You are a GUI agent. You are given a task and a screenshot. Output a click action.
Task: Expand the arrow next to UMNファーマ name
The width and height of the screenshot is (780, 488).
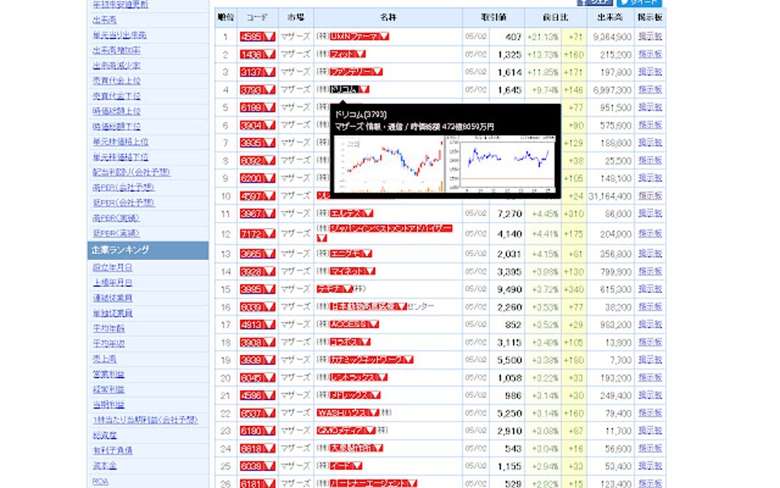coord(384,37)
